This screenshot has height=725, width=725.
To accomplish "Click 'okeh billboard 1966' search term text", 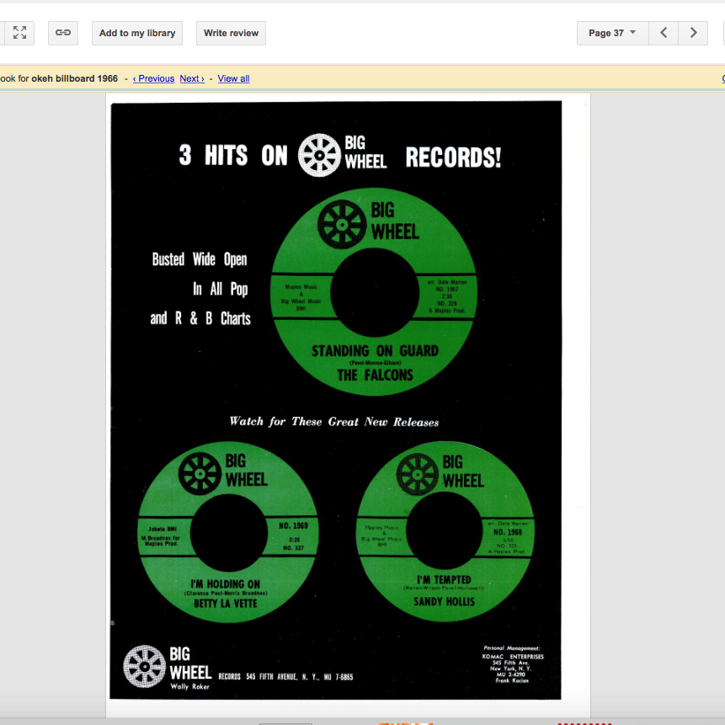I will pos(74,78).
